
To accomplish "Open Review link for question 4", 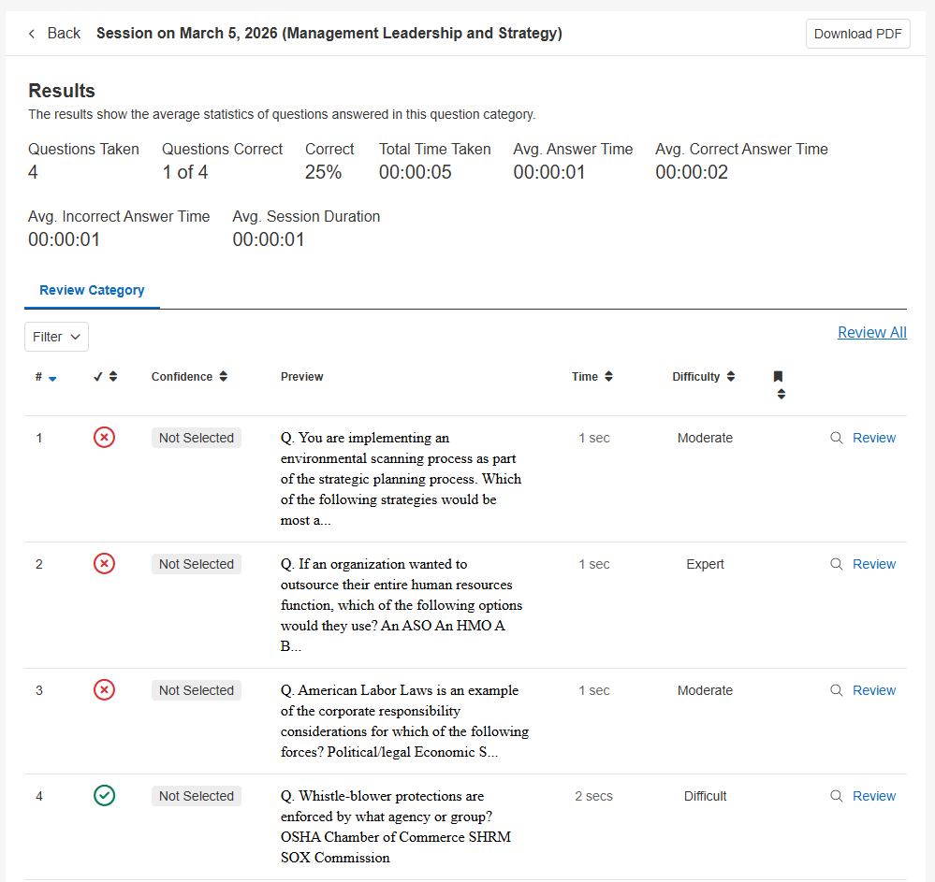I will tap(873, 796).
